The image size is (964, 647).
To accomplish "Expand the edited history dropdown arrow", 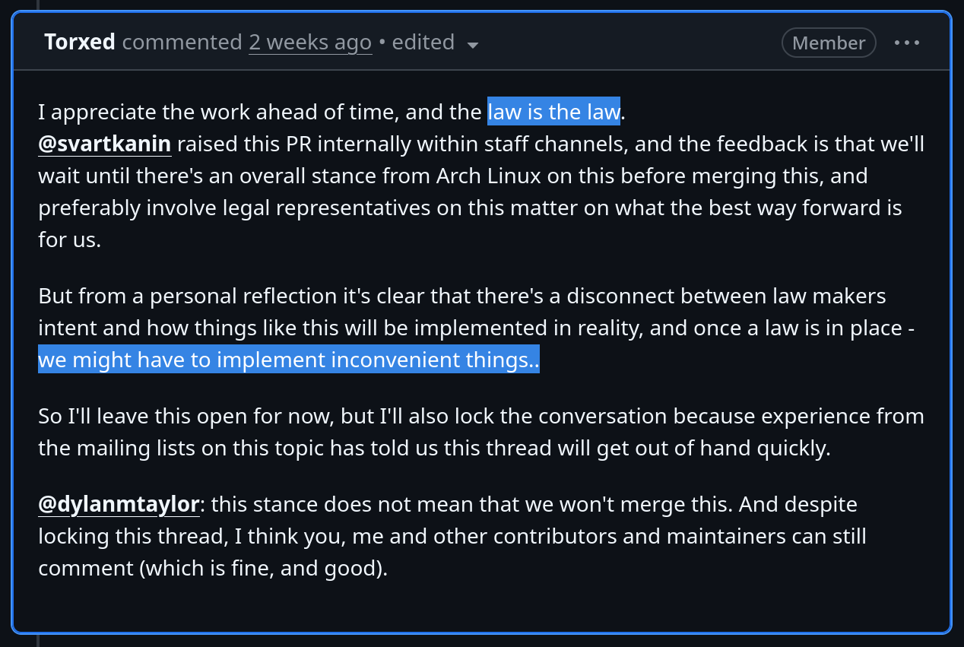I will pyautogui.click(x=473, y=45).
